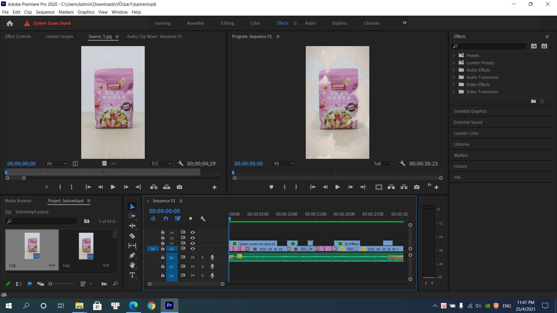557x313 pixels.
Task: Expand the Presets folder
Action: point(454,55)
